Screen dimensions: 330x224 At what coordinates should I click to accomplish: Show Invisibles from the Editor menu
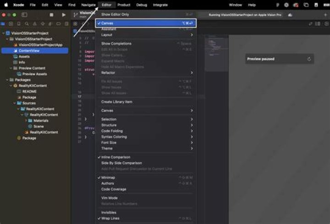146,213
